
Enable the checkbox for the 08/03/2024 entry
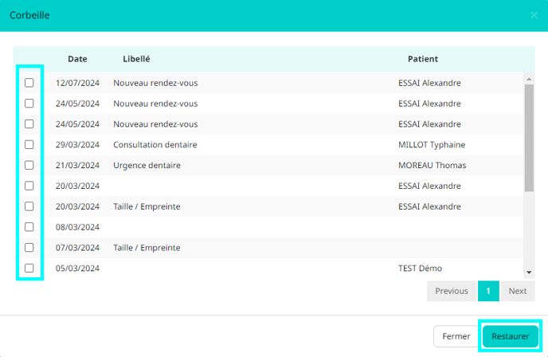(29, 227)
